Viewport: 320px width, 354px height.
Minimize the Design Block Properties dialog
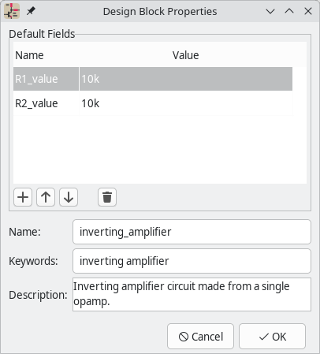coord(270,11)
